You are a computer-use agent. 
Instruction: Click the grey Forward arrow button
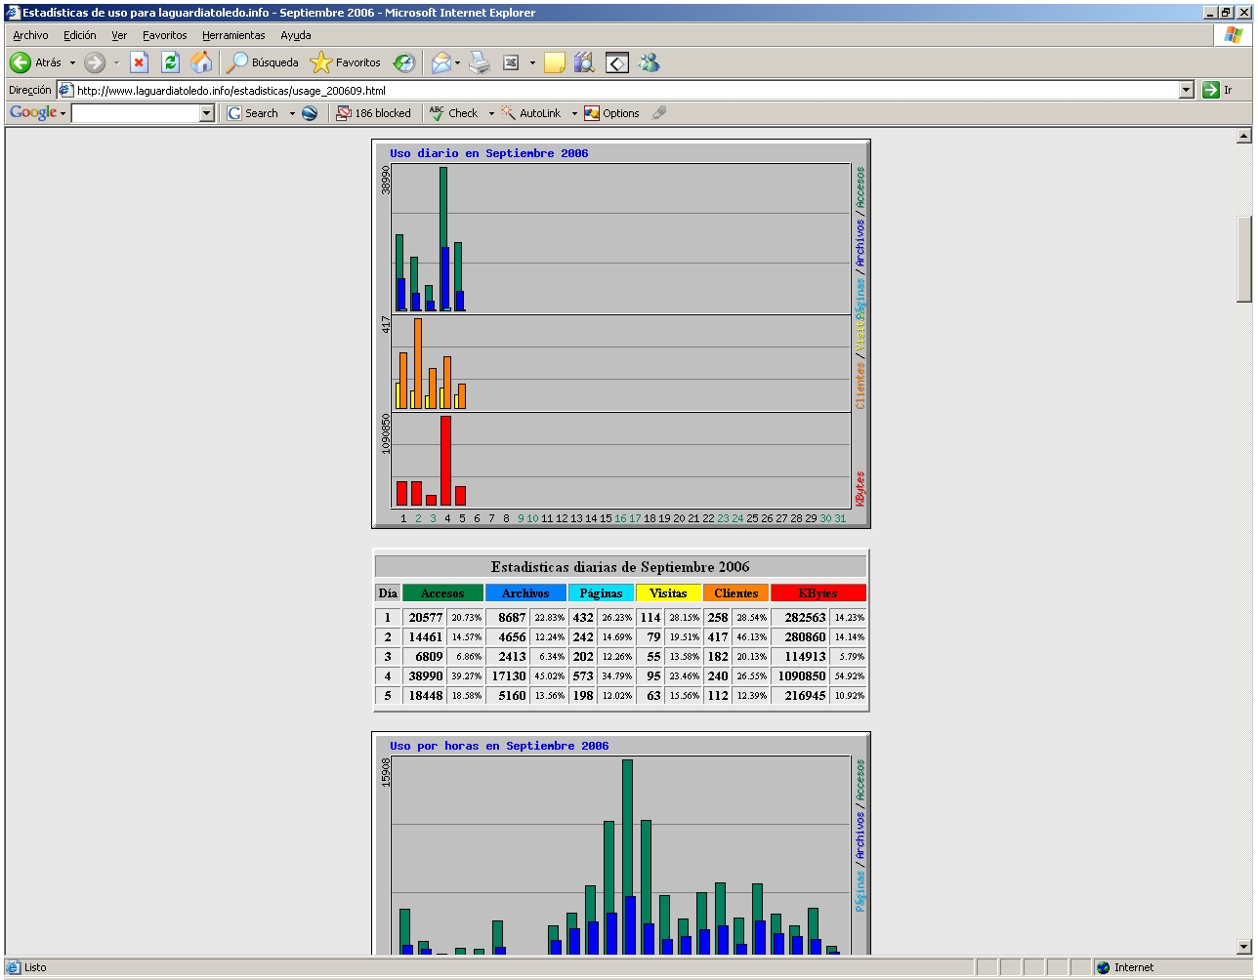[x=94, y=62]
